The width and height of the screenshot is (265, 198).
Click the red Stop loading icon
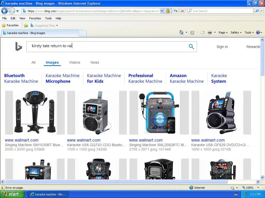[182, 11]
